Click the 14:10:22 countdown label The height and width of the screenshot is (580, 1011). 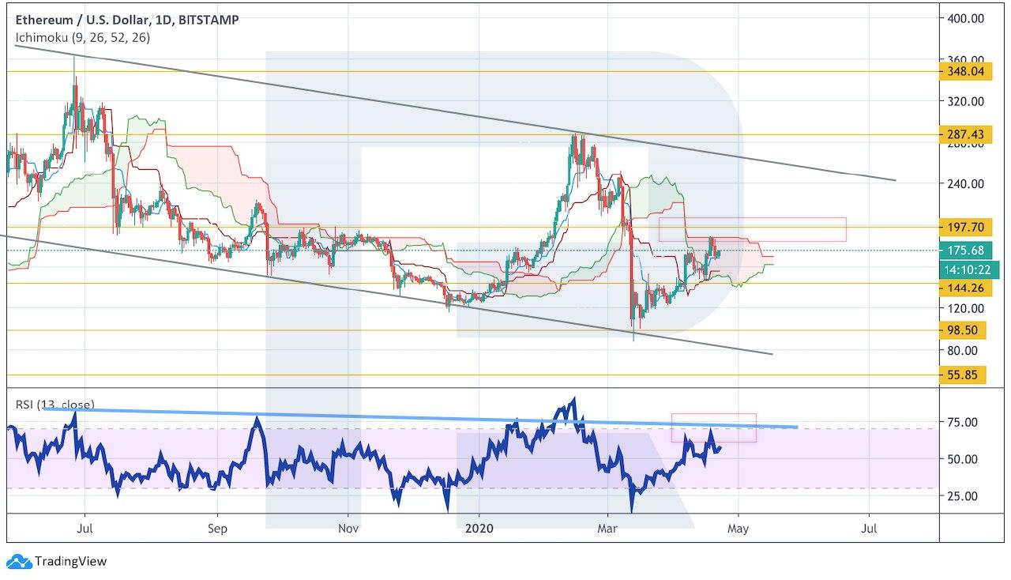(x=969, y=269)
